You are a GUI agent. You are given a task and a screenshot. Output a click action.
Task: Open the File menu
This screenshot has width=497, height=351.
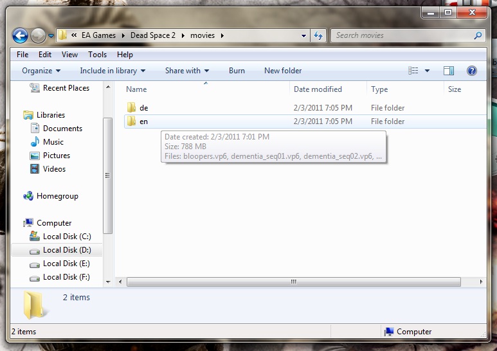point(23,55)
